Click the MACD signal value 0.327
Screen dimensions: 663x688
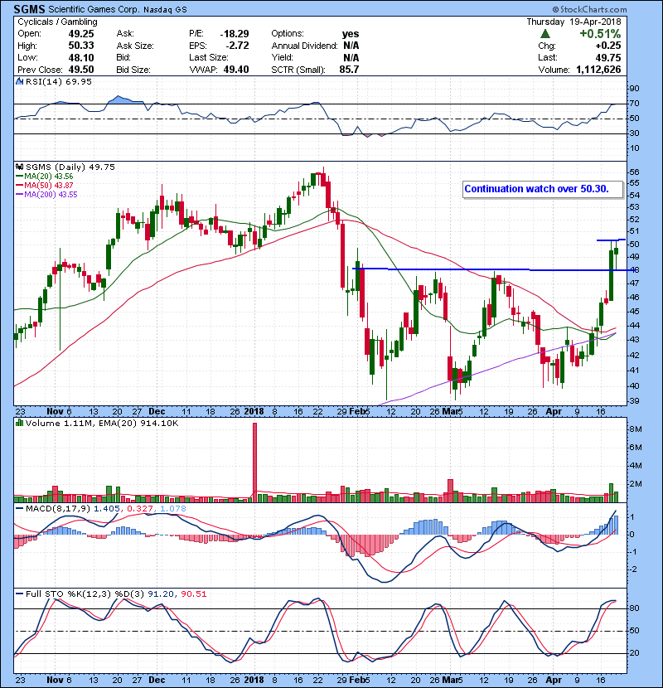pos(140,509)
